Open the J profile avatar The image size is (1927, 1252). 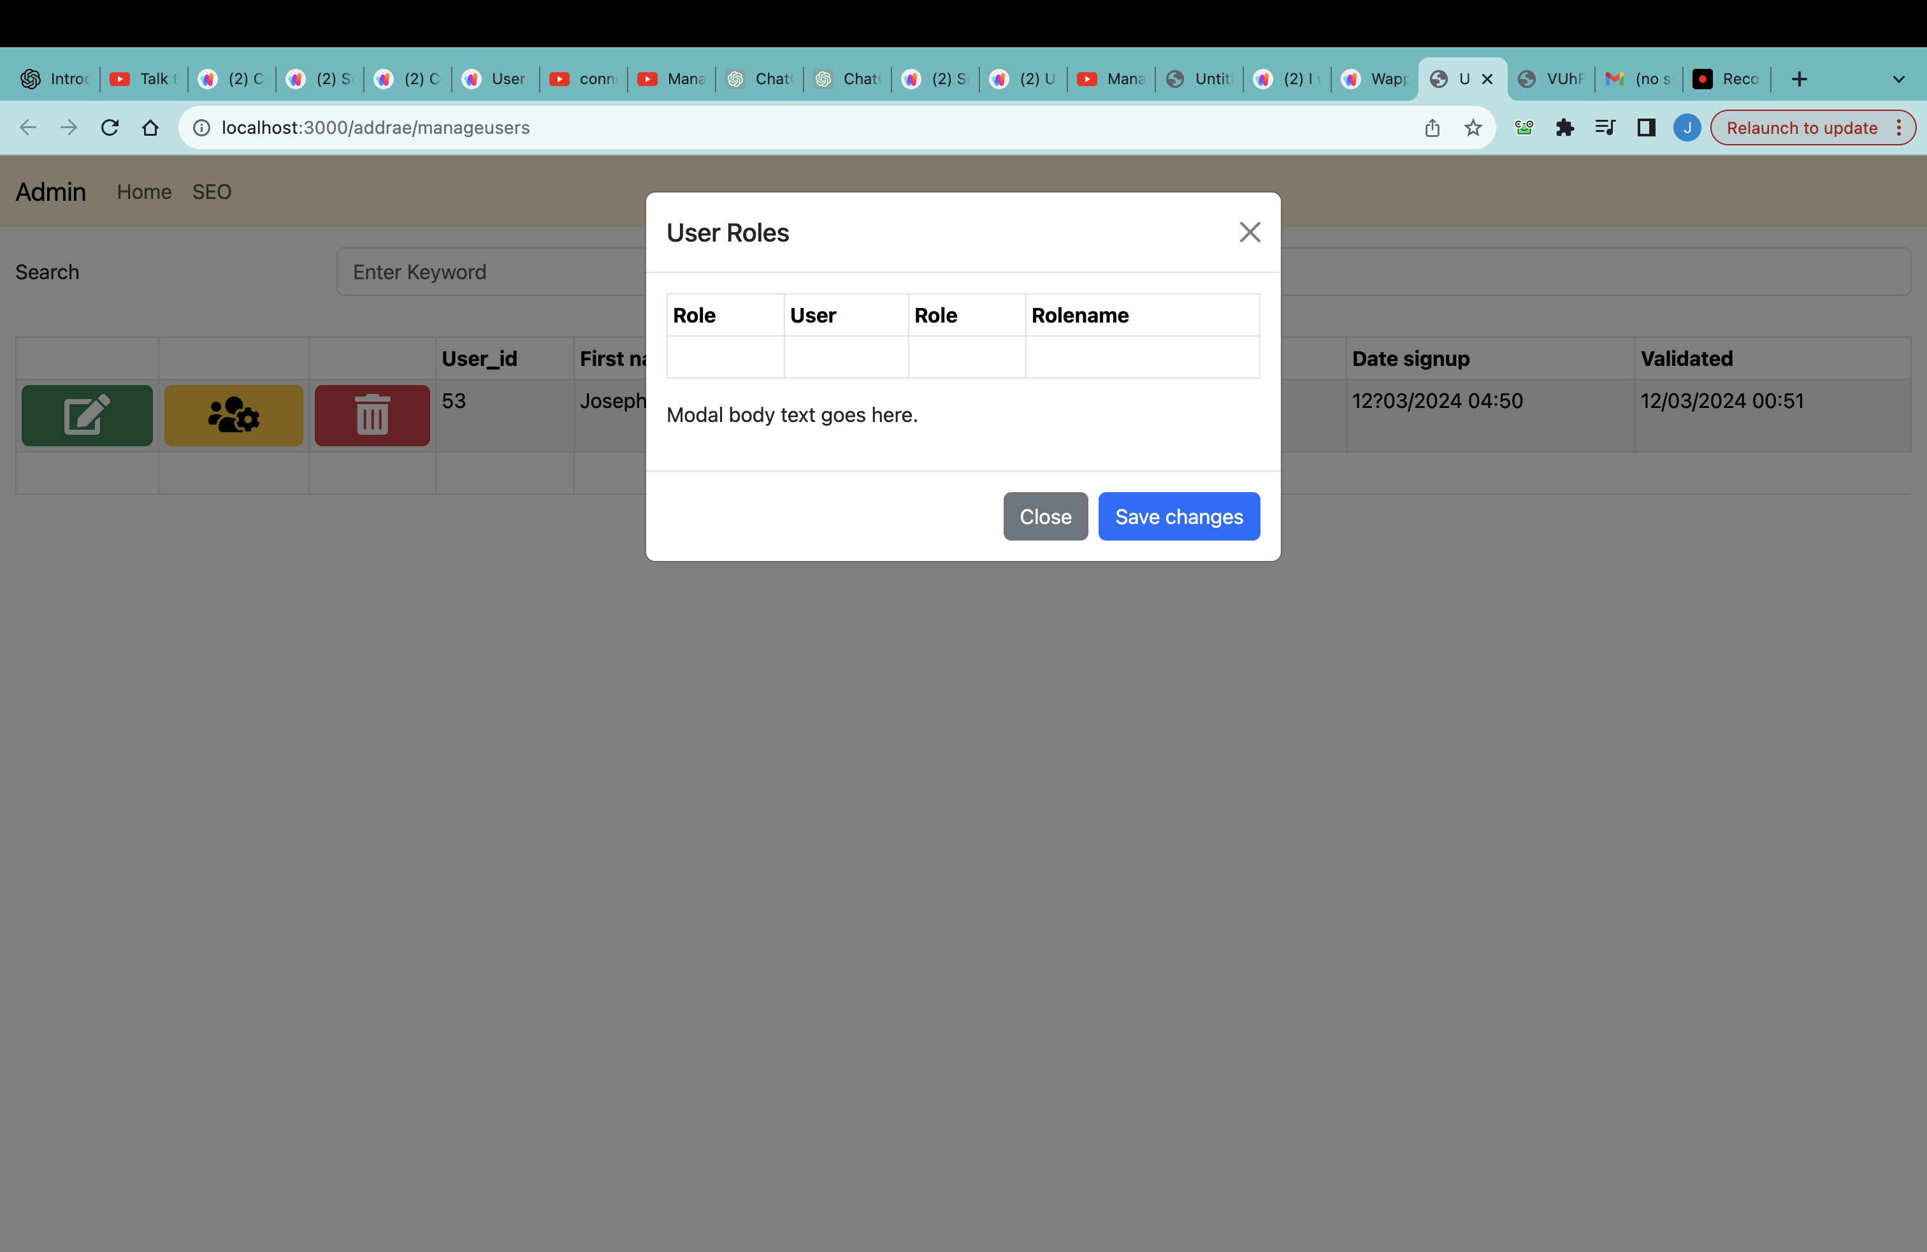click(1687, 128)
